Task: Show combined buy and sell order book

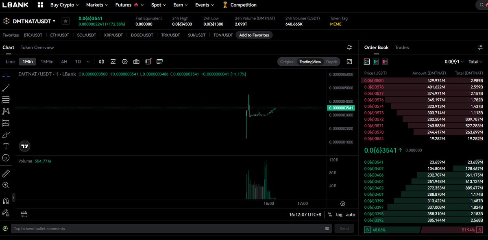Action: (367, 62)
